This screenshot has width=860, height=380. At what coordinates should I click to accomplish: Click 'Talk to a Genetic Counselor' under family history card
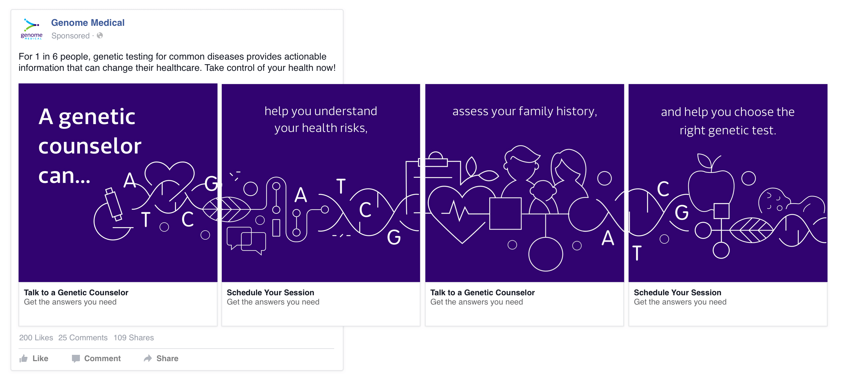click(482, 292)
